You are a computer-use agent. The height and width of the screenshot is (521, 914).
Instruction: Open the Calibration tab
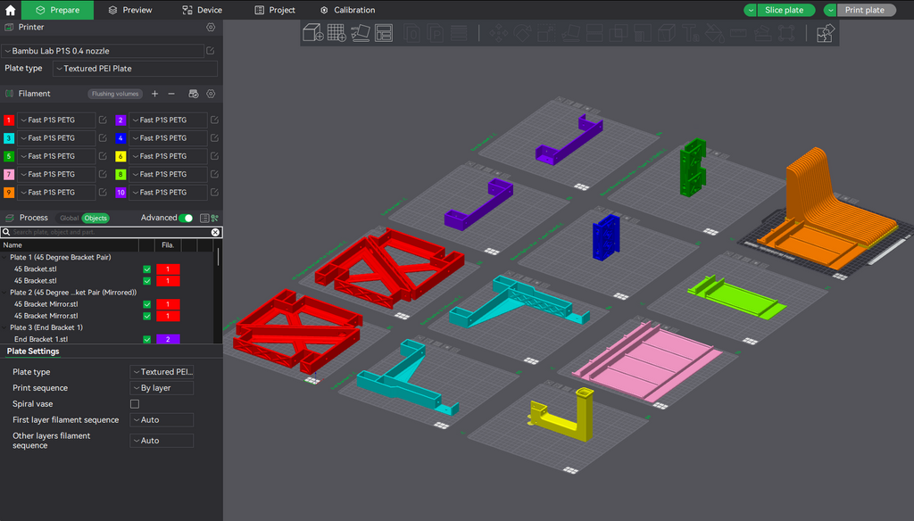(x=347, y=10)
